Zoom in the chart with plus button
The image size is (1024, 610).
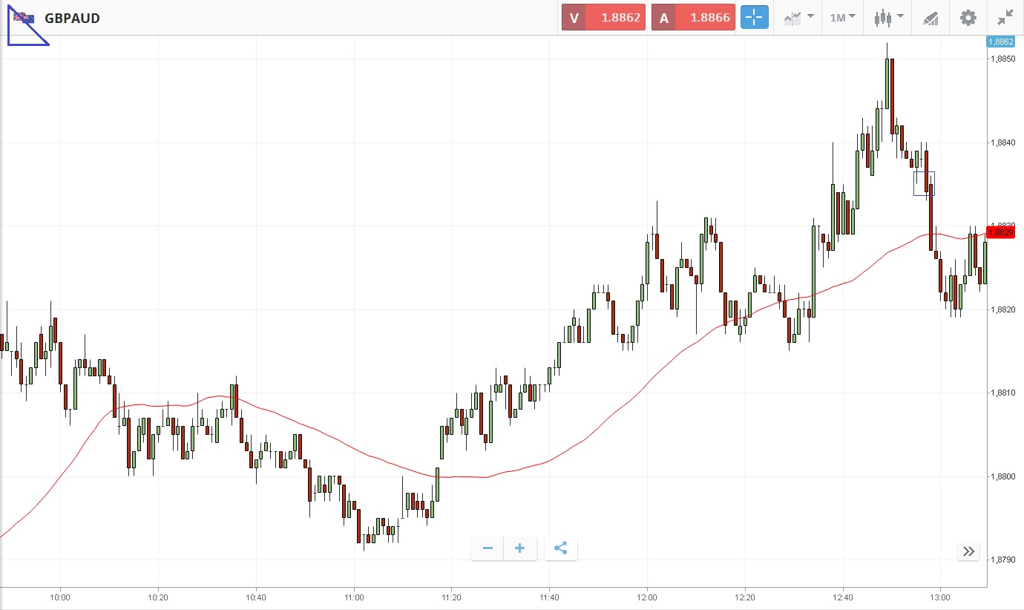point(520,548)
